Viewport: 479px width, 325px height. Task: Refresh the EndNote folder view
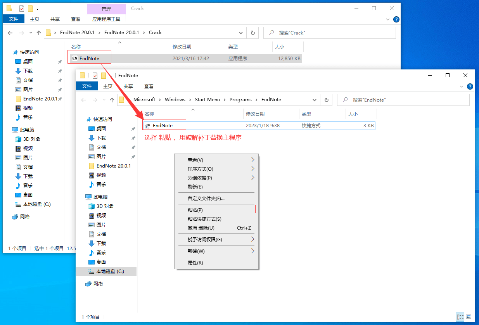327,100
